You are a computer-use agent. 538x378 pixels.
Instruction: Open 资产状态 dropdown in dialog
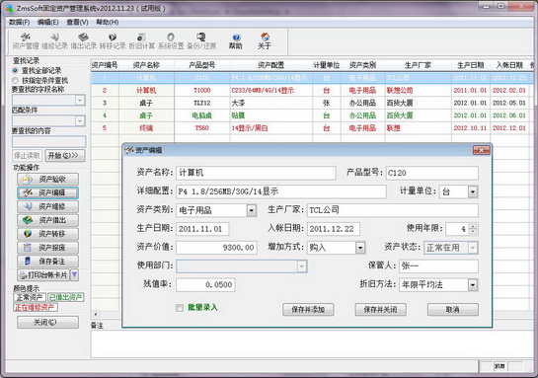tap(473, 248)
